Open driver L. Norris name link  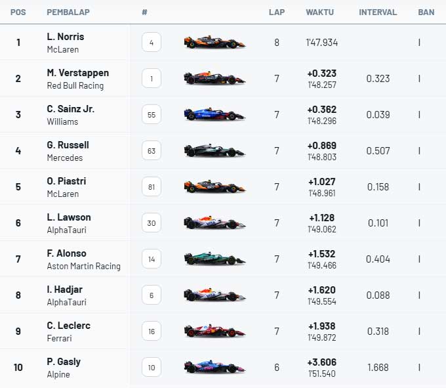click(66, 37)
